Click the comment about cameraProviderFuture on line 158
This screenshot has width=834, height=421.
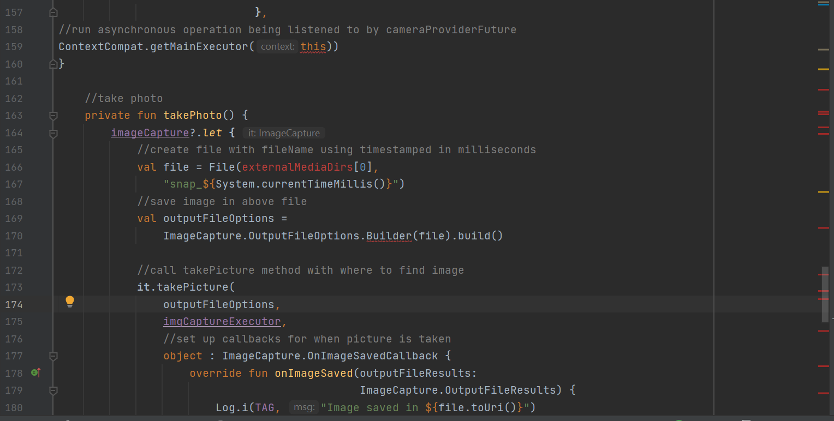point(288,29)
